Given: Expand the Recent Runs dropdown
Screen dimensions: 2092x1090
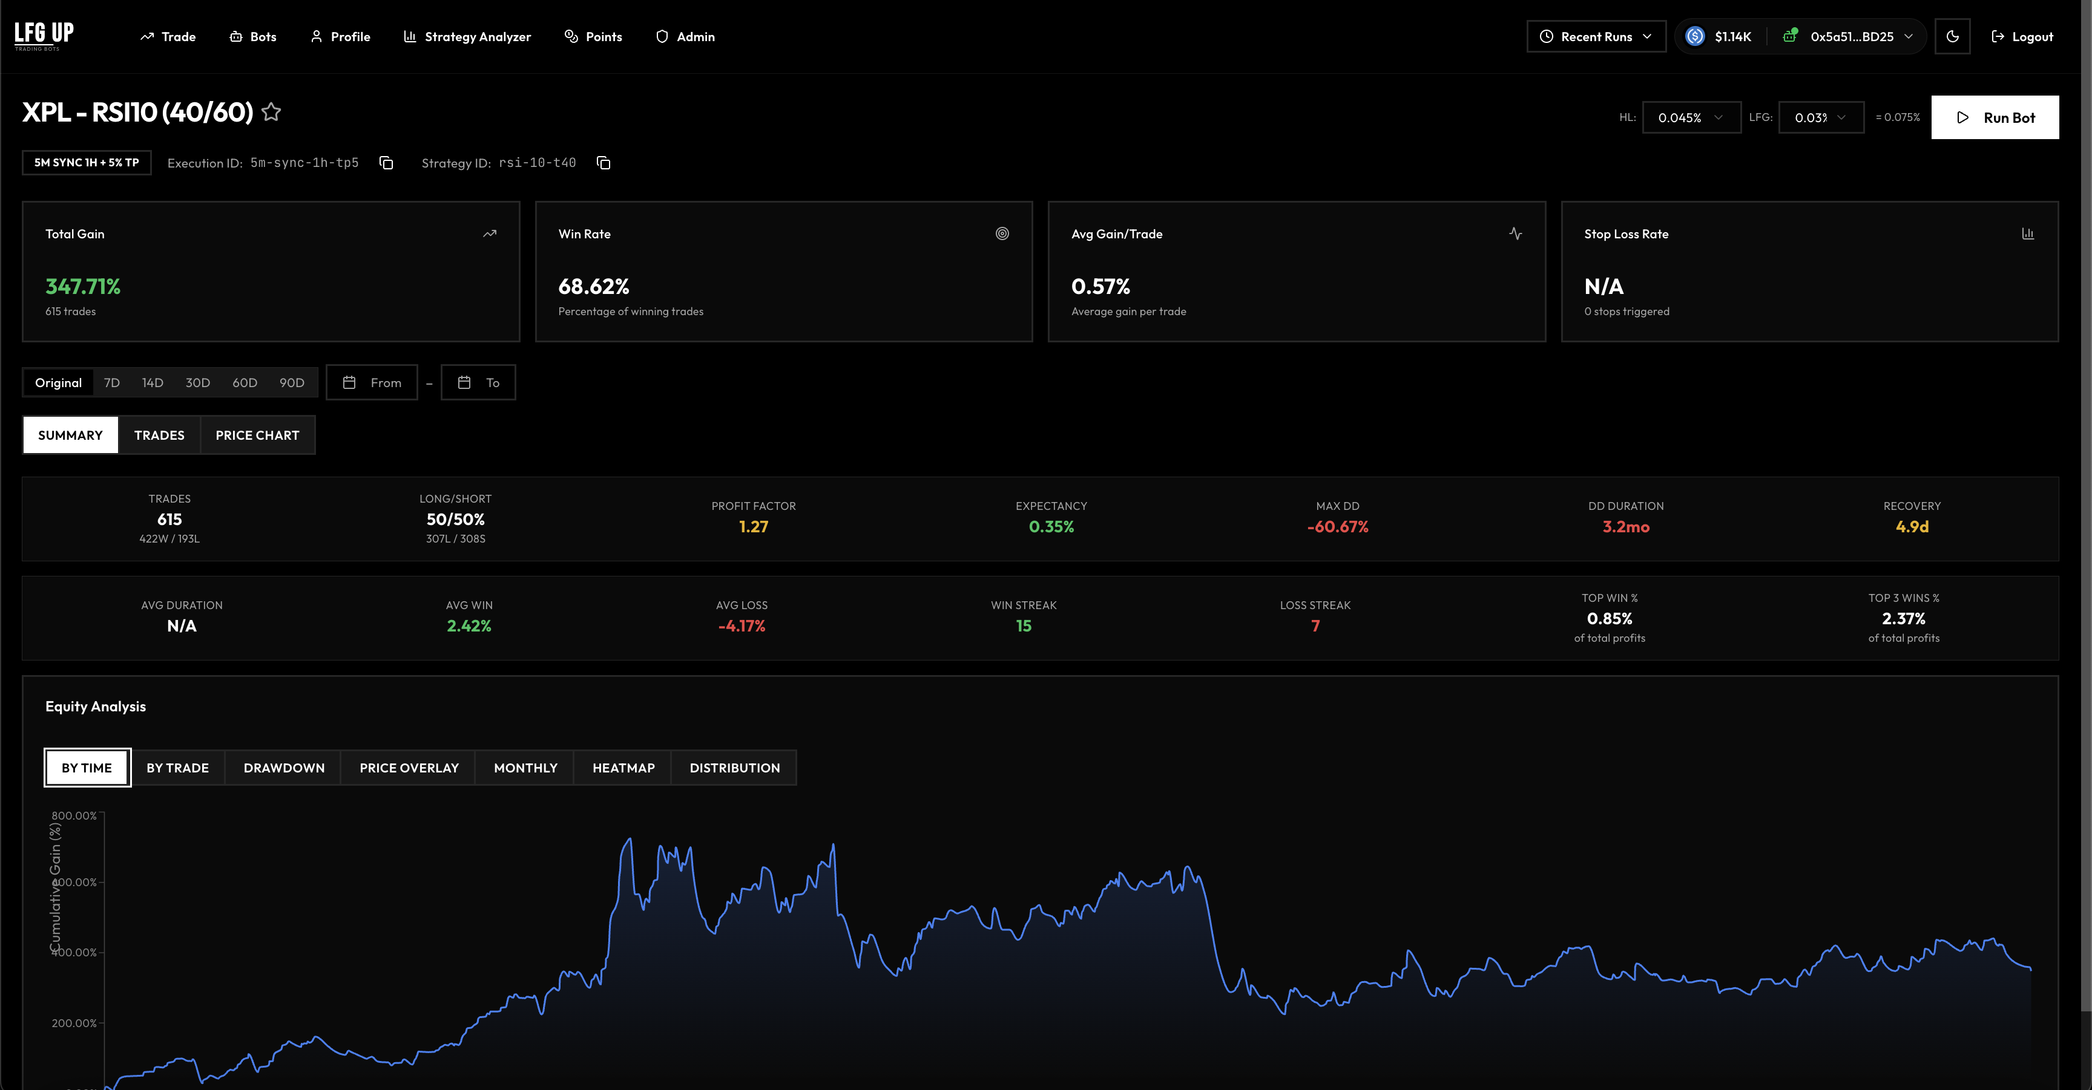Looking at the screenshot, I should coord(1596,36).
